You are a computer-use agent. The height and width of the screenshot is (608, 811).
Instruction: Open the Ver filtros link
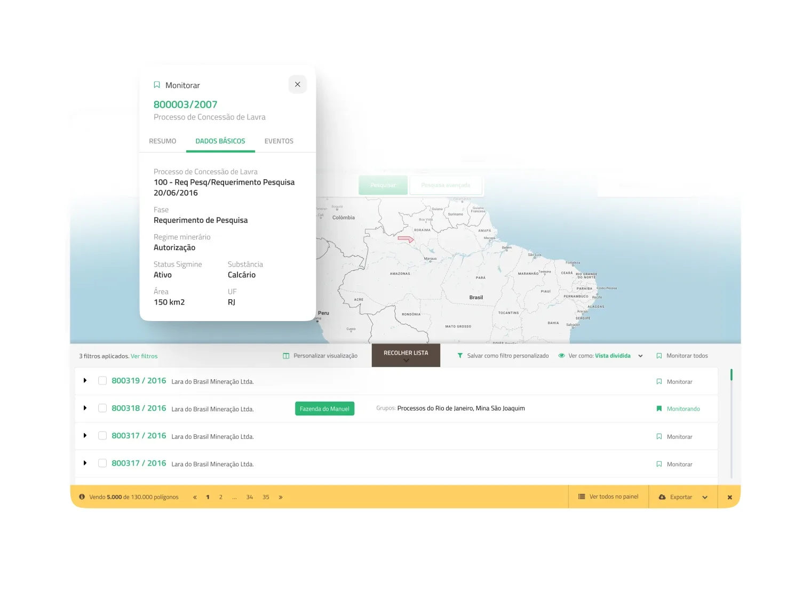pyautogui.click(x=144, y=356)
